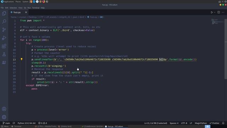This screenshot has width=227, height=128.
Task: Select the fuzz.py editor tab
Action: pyautogui.click(x=18, y=12)
